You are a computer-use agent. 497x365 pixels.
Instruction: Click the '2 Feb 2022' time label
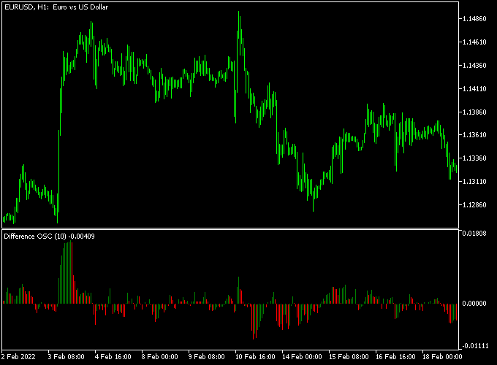18,357
